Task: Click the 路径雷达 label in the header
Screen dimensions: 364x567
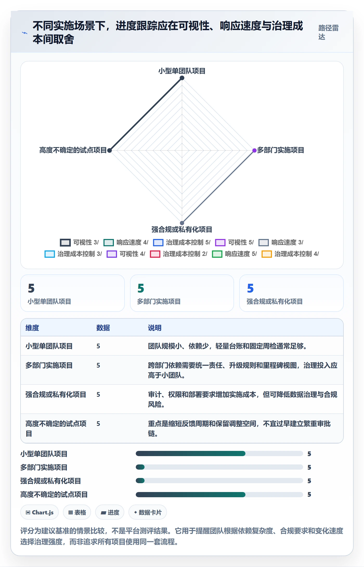Action: click(328, 32)
